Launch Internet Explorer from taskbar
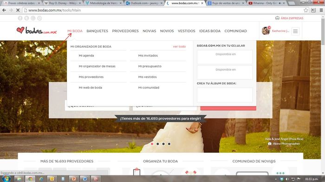325x182 pixels. click(x=41, y=179)
